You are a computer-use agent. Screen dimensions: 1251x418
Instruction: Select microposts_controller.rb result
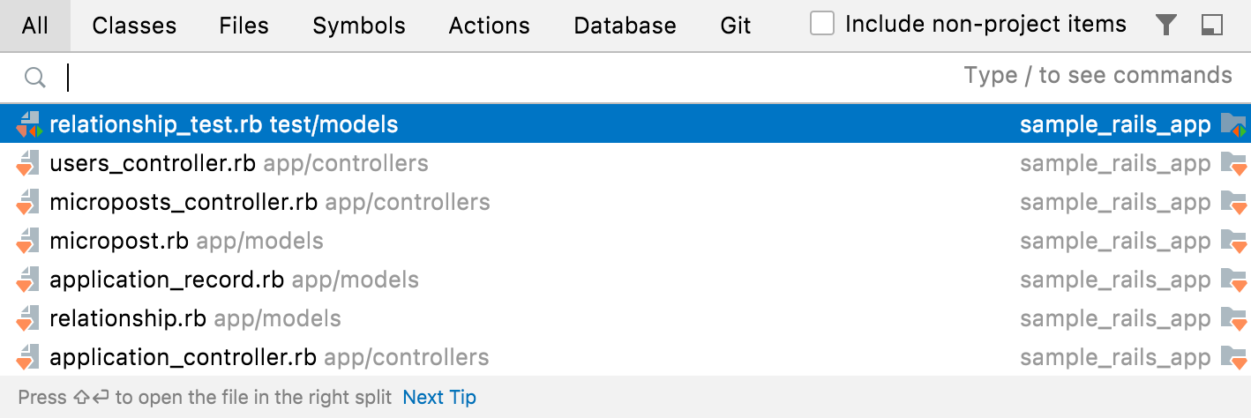click(x=183, y=202)
